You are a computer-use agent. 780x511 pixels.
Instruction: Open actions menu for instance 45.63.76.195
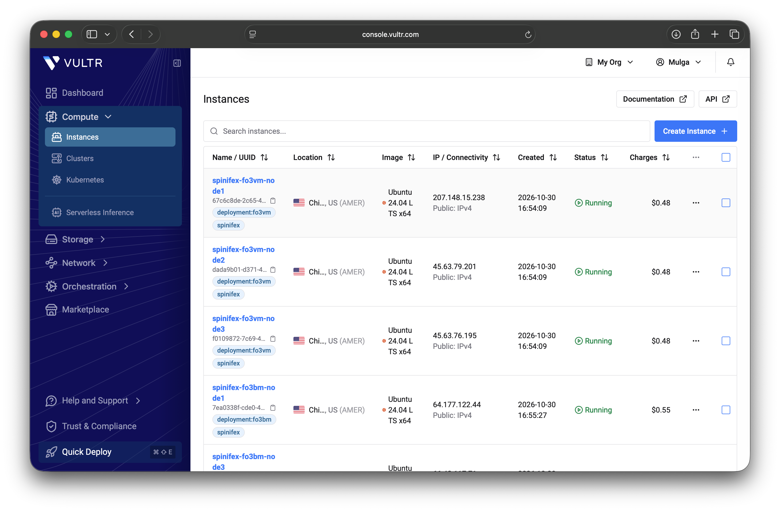point(696,341)
